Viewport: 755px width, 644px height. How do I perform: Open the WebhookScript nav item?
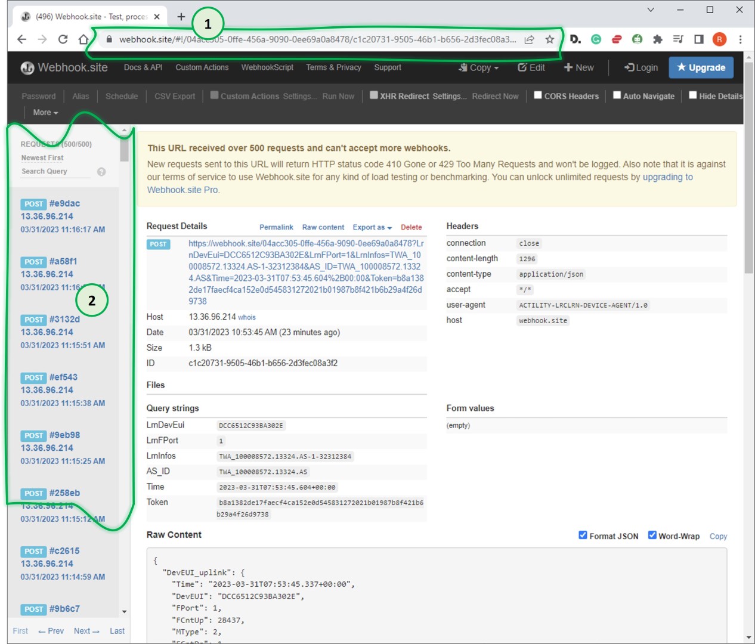click(267, 67)
